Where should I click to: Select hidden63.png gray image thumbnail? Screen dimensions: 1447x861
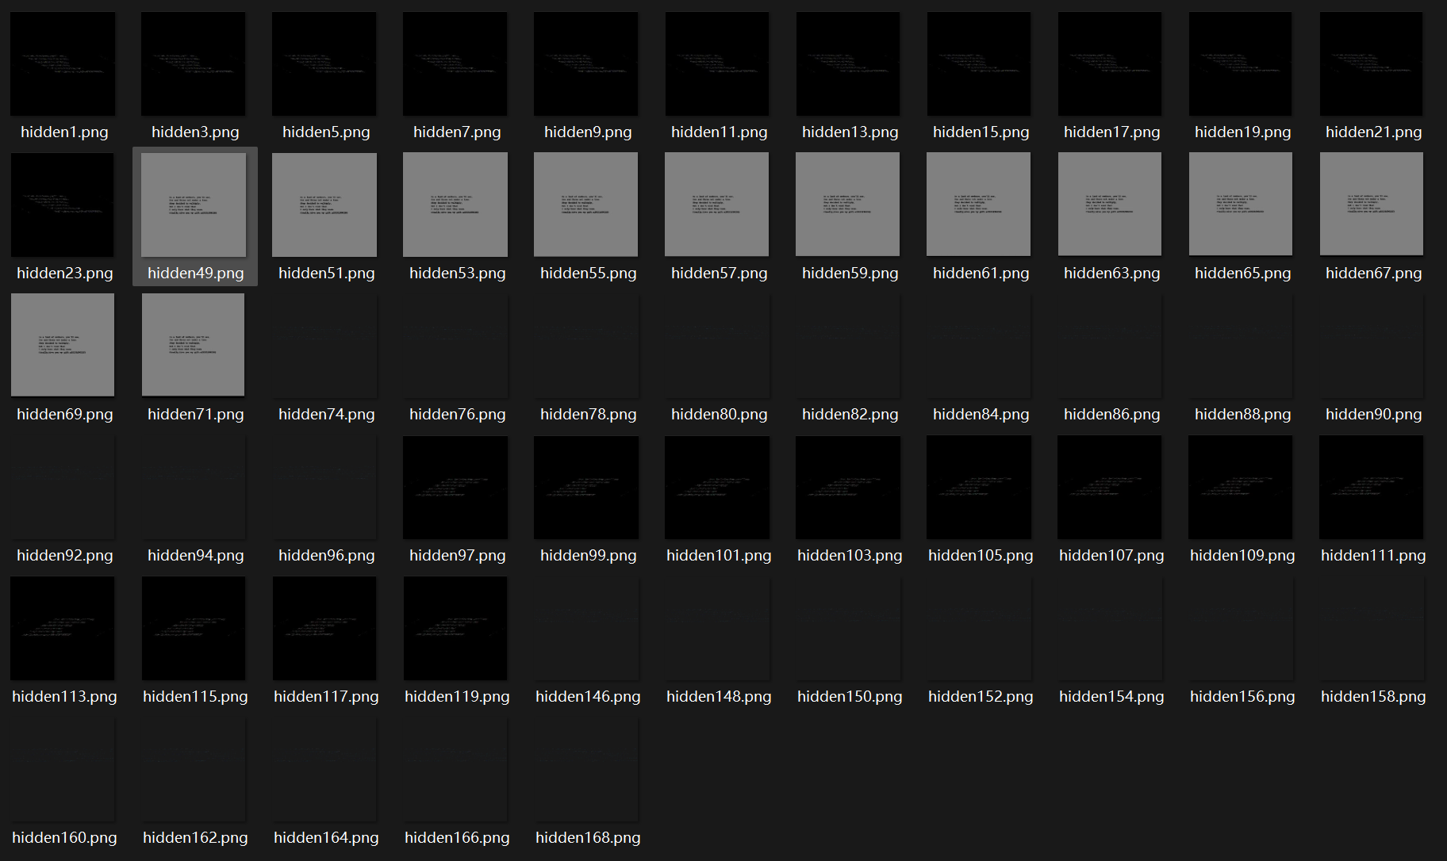pyautogui.click(x=1110, y=205)
